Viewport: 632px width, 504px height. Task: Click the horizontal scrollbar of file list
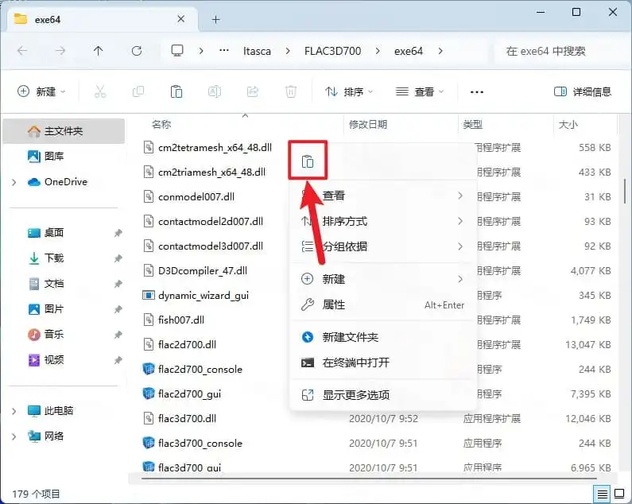(x=369, y=479)
